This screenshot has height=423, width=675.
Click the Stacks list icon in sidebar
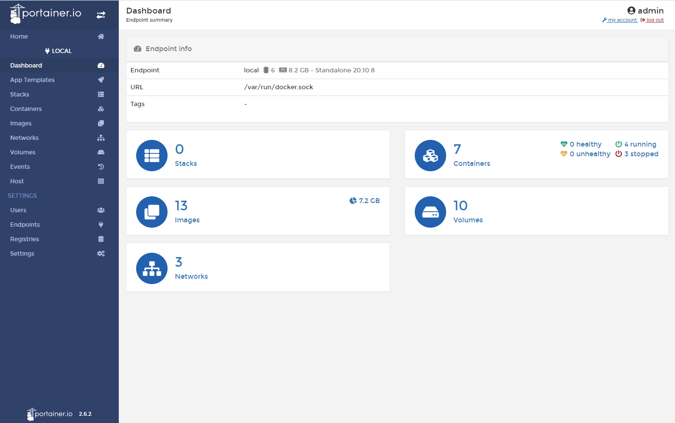coord(101,95)
